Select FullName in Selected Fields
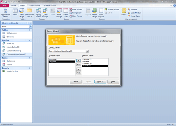The image size is (176, 126). coord(95,62)
